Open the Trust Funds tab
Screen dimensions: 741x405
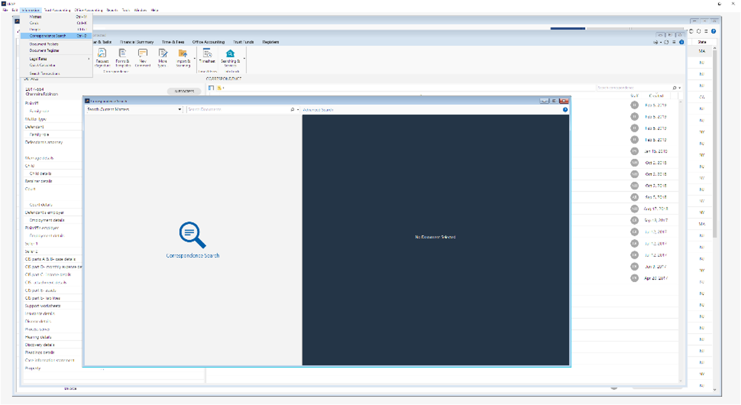(x=243, y=42)
